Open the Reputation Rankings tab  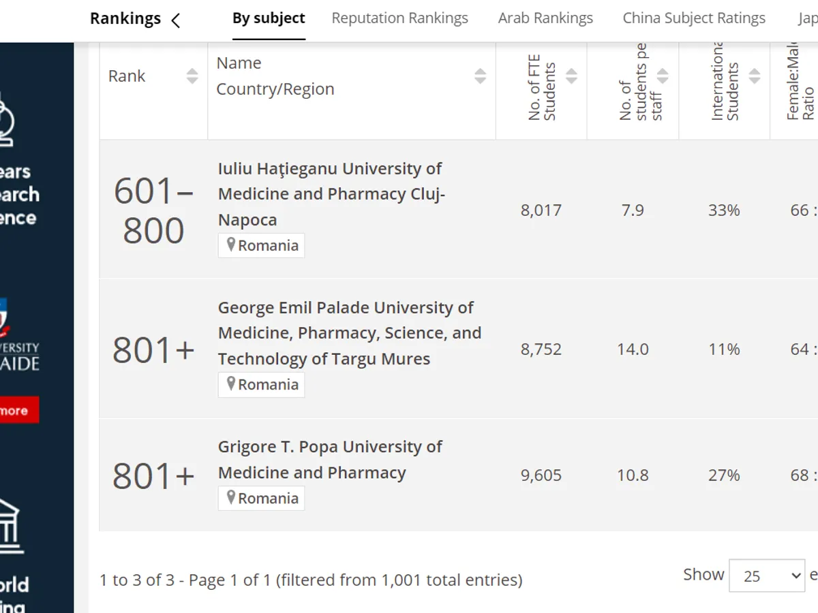tap(399, 18)
